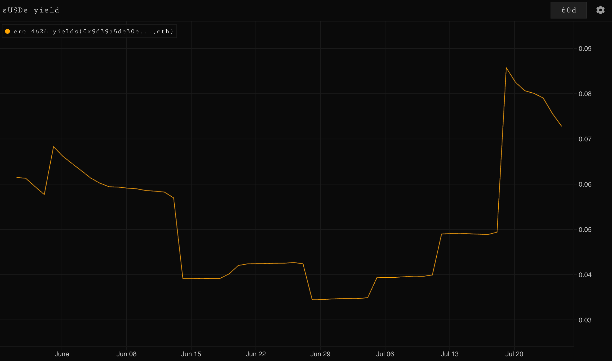Click the yield line's highest peak point
612x361 pixels.
tap(506, 68)
